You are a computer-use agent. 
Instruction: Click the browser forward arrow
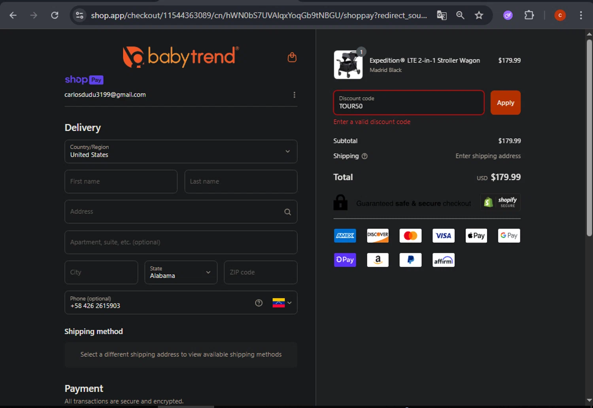(x=34, y=15)
